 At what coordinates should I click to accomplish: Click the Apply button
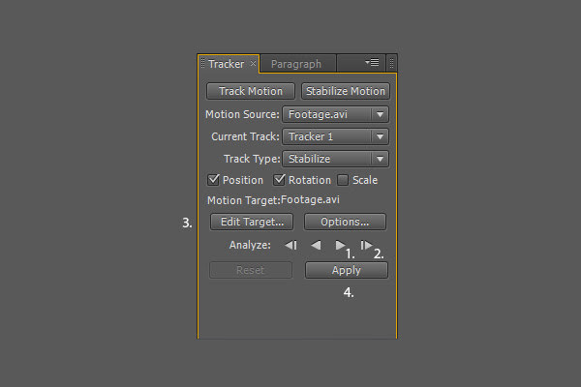tap(347, 270)
